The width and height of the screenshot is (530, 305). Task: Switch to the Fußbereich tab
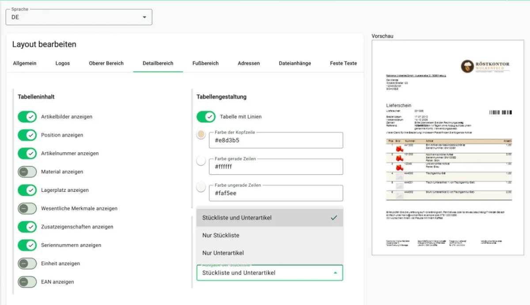tap(205, 63)
